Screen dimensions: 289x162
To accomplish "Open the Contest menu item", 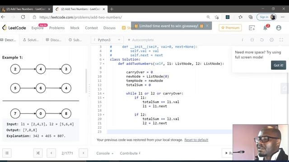I will (x=91, y=28).
